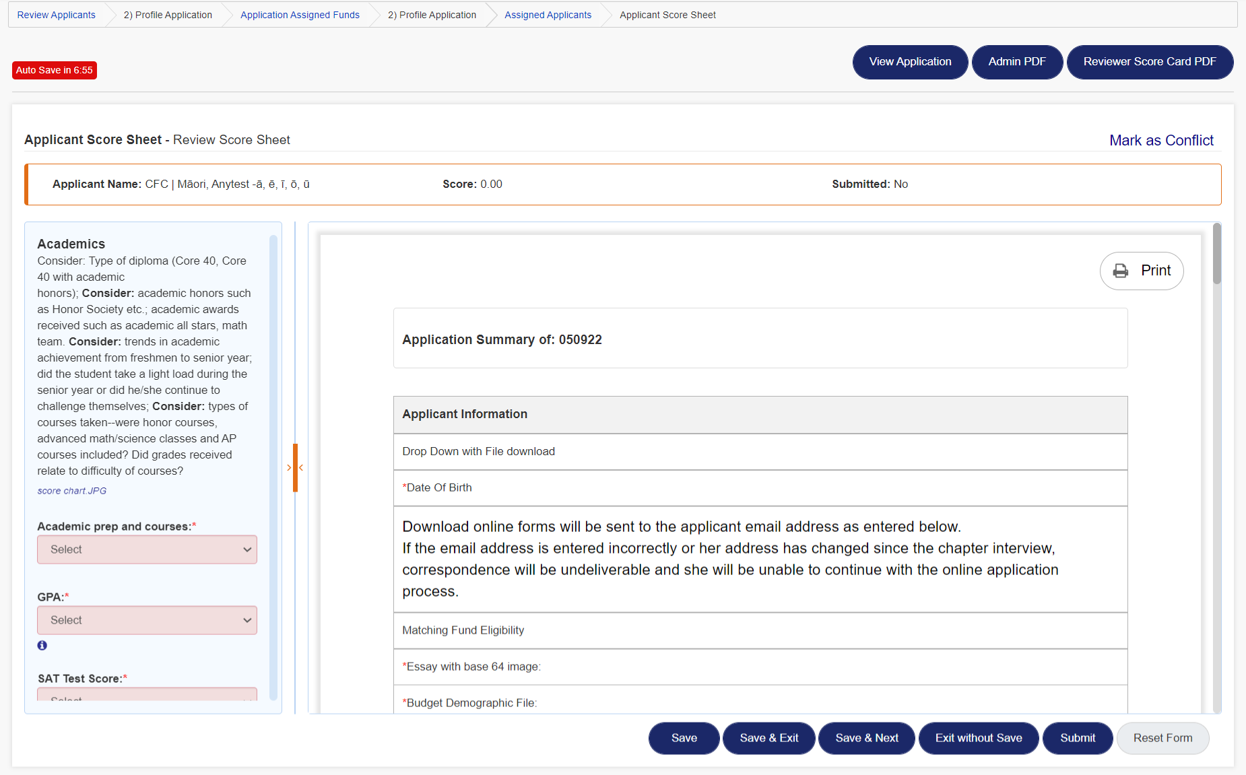Open the Academic prep and courses dropdown
This screenshot has width=1246, height=775.
[147, 549]
